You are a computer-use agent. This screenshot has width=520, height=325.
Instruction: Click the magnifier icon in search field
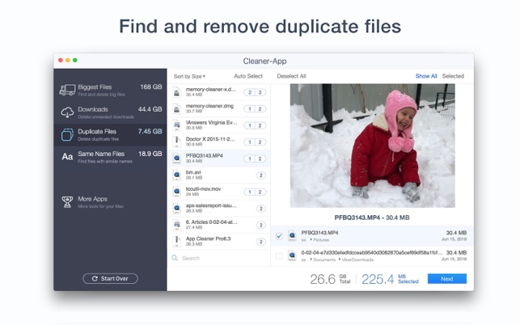[175, 258]
